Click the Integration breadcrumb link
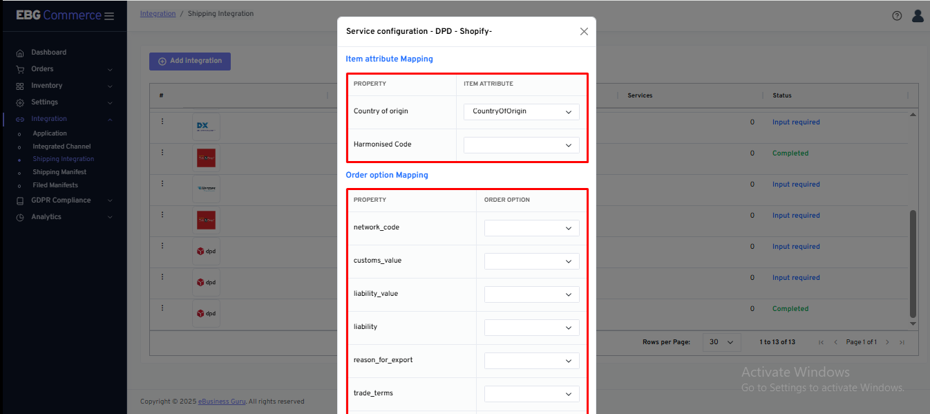 click(x=158, y=14)
